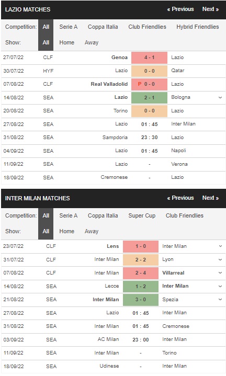The height and width of the screenshot is (376, 226).
Task: Select Coppa Italia tab for Lazio
Action: [103, 27]
